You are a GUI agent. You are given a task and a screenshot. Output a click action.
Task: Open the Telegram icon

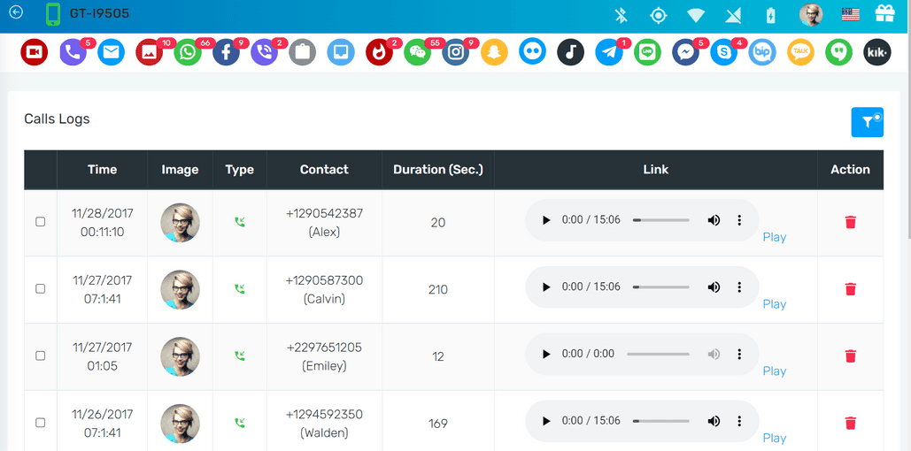pos(609,52)
